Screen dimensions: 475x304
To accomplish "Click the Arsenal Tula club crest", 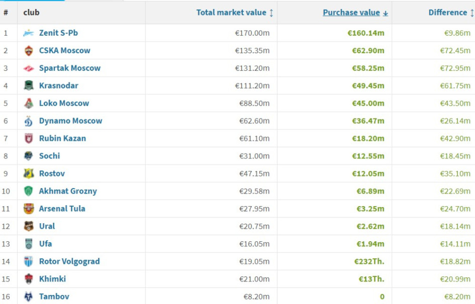I will point(29,209).
